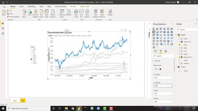Click the Publish ribbon button
Image resolution: width=198 pixels, height=111 pixels.
[x=110, y=13]
